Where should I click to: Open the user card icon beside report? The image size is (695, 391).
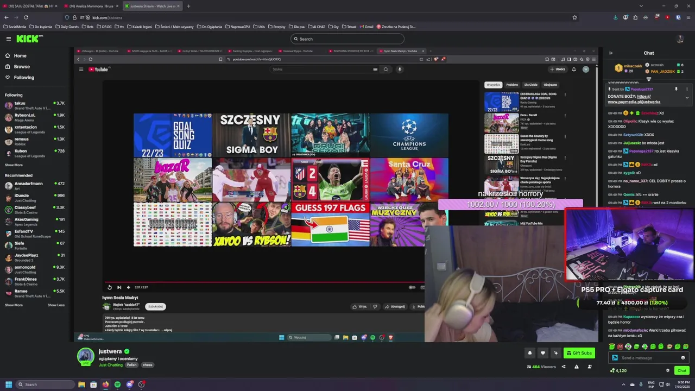[x=590, y=367]
